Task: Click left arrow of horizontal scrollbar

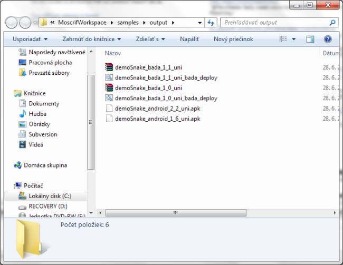Action: 100,213
